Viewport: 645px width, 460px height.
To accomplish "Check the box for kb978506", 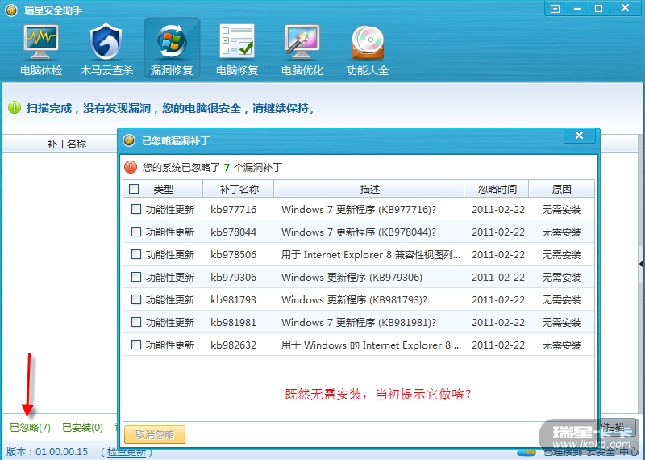I will pos(136,254).
